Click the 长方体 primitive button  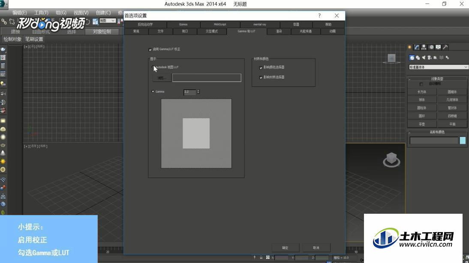[x=422, y=92]
